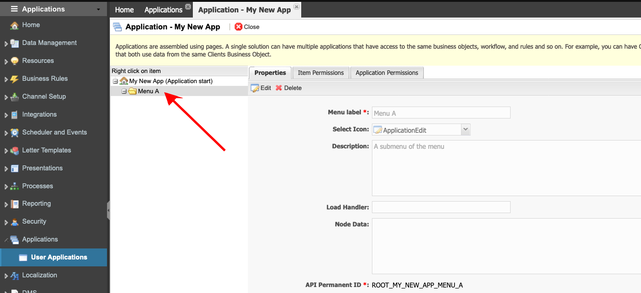Image resolution: width=641 pixels, height=293 pixels.
Task: Close the Application - My New App tab
Action: pos(296,7)
